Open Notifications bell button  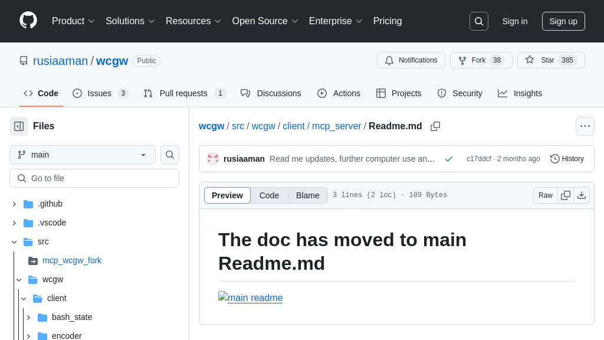(x=411, y=60)
